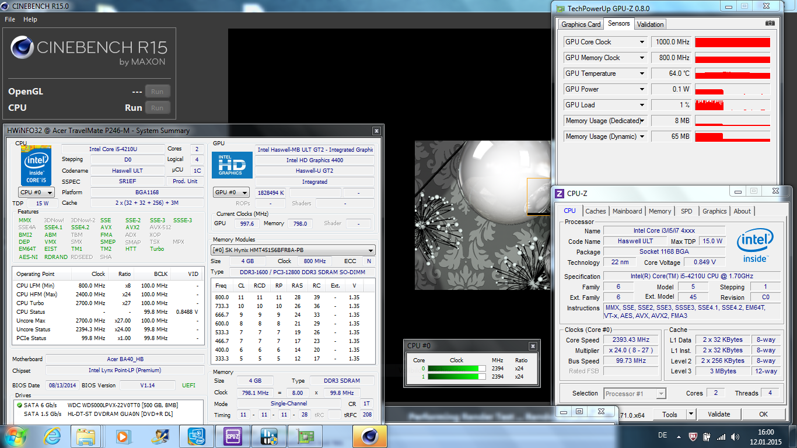The image size is (797, 448).
Task: Open Cinebench Help menu
Action: coord(30,19)
